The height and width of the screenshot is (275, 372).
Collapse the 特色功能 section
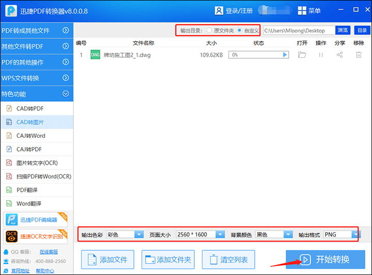click(x=37, y=94)
